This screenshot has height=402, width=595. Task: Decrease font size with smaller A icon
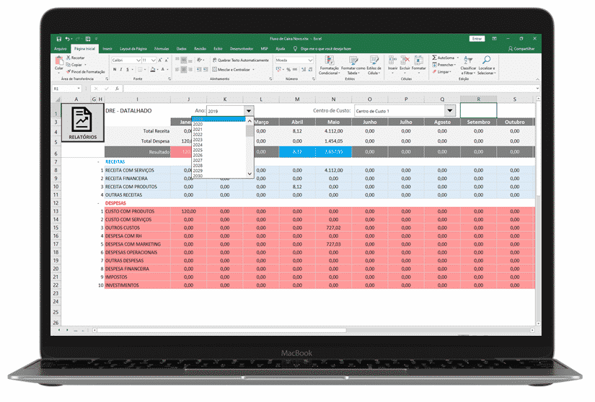point(166,61)
